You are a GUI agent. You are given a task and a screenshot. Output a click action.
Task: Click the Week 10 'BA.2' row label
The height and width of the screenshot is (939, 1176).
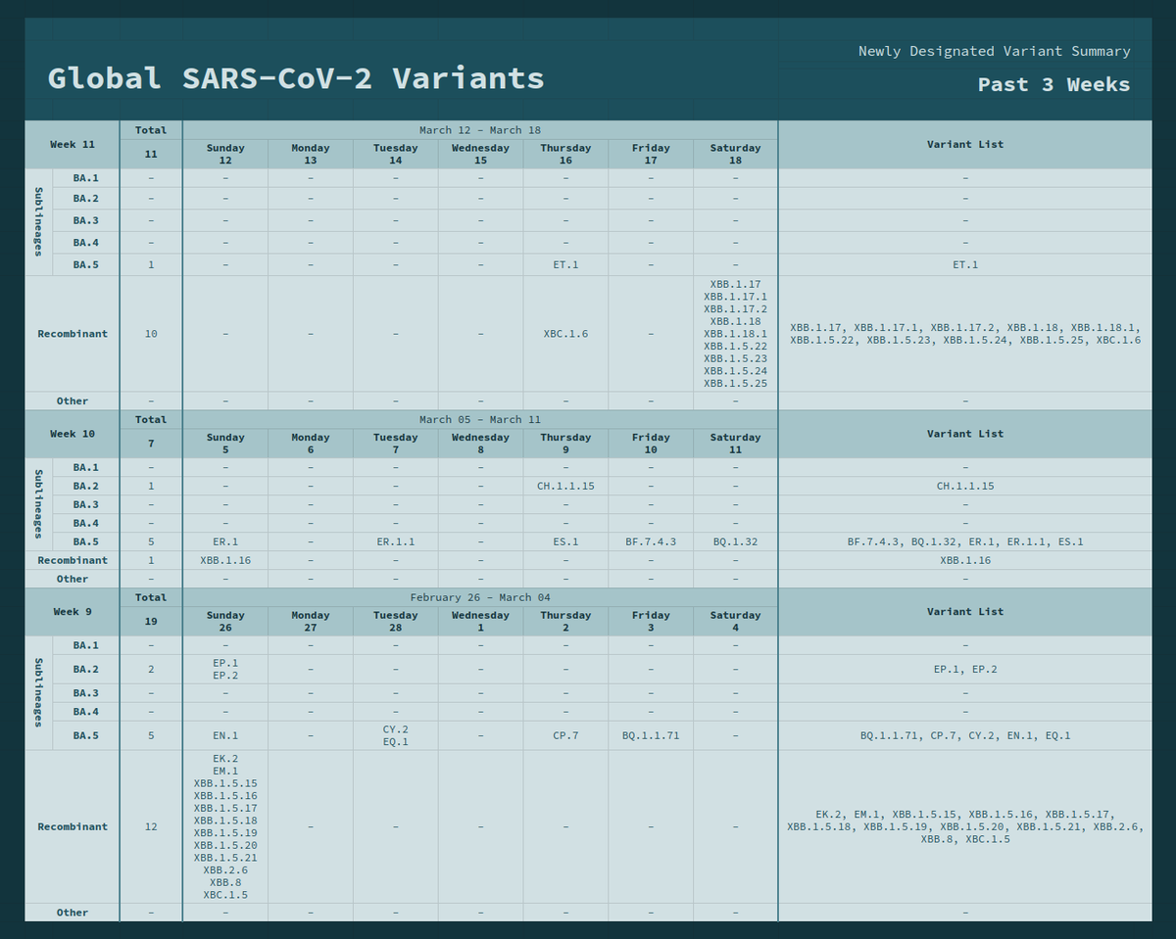(x=86, y=486)
